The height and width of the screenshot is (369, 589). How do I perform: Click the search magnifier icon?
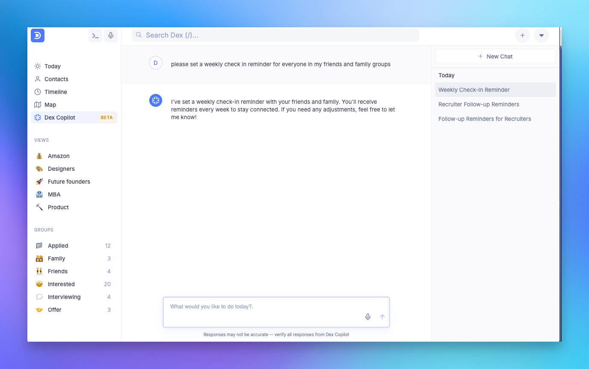click(139, 35)
